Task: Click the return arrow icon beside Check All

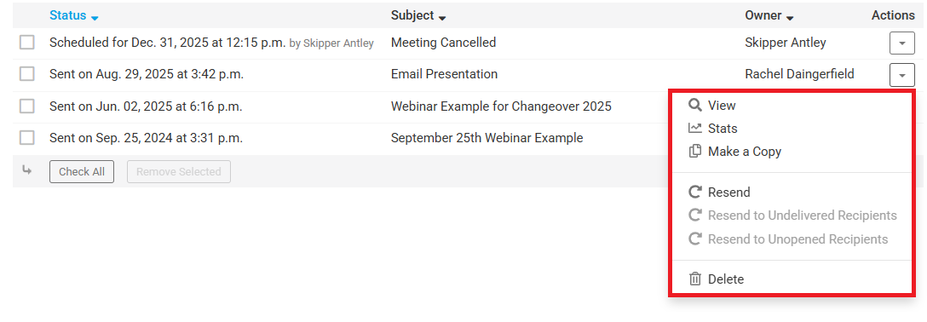Action: 27,170
